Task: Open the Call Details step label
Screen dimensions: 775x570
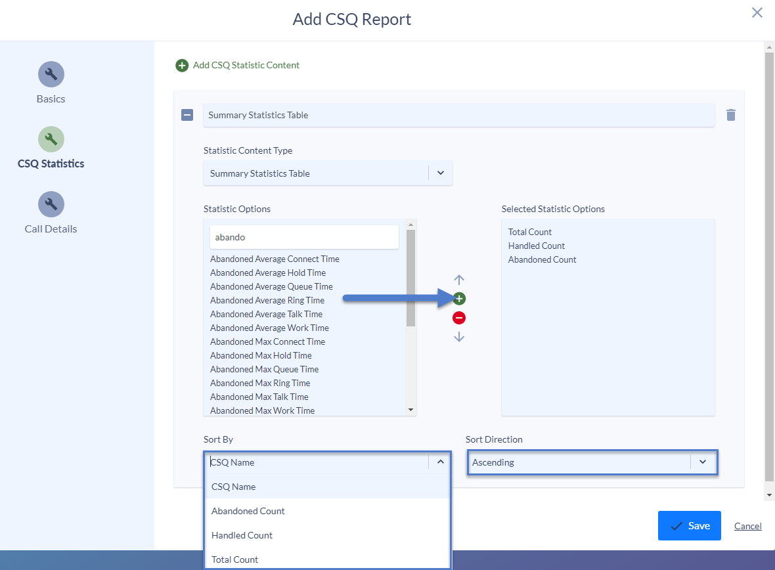Action: click(x=51, y=229)
